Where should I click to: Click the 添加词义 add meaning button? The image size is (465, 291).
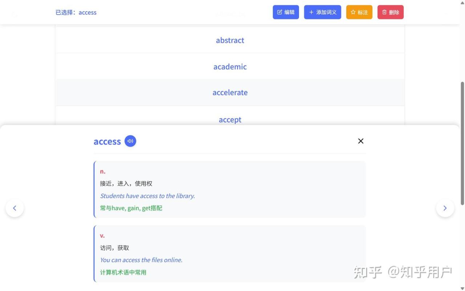click(322, 12)
